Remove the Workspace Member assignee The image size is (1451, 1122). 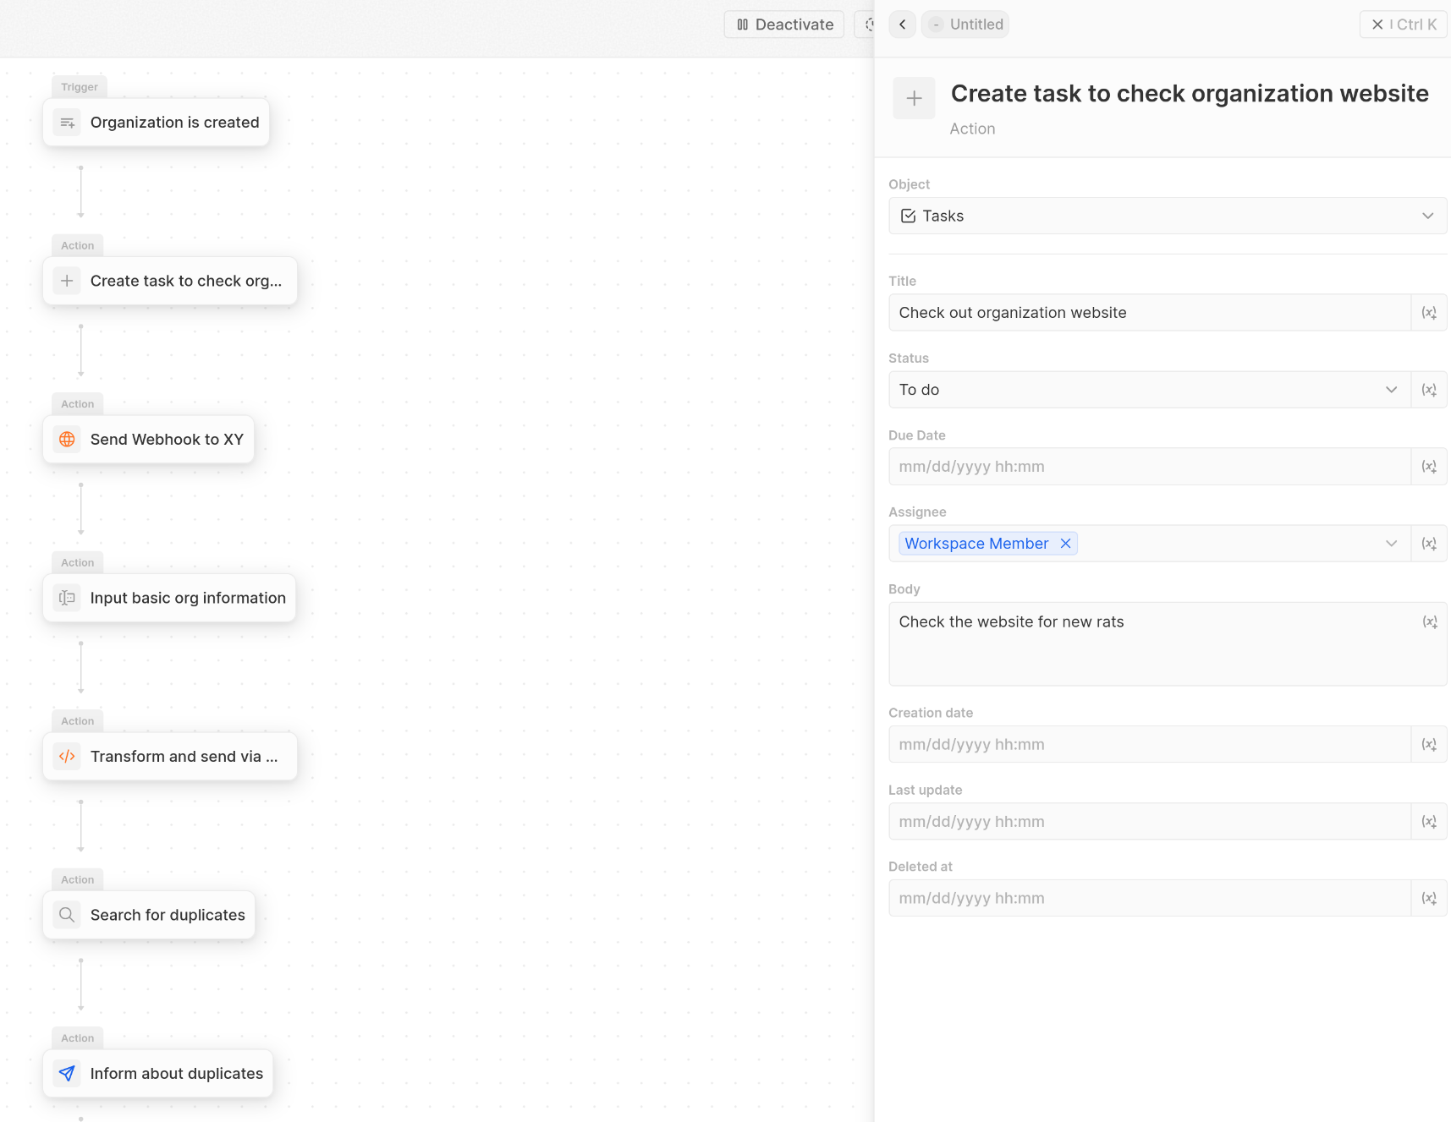coord(1065,543)
